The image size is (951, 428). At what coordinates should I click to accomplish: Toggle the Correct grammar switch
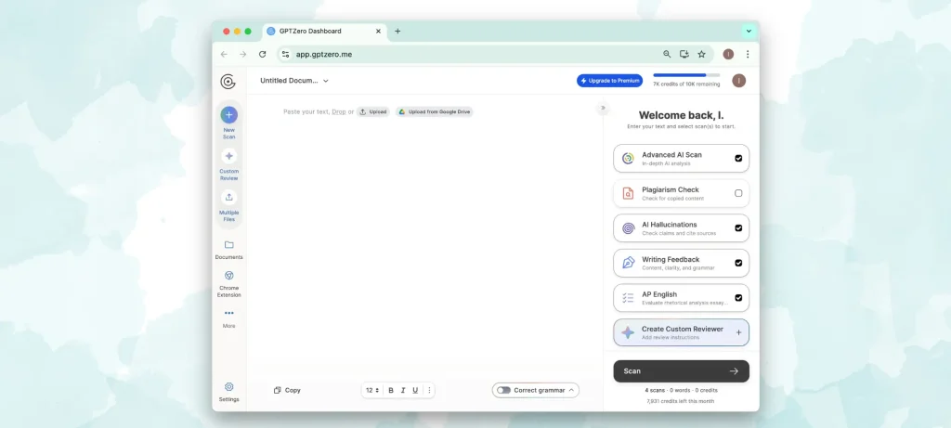tap(503, 391)
